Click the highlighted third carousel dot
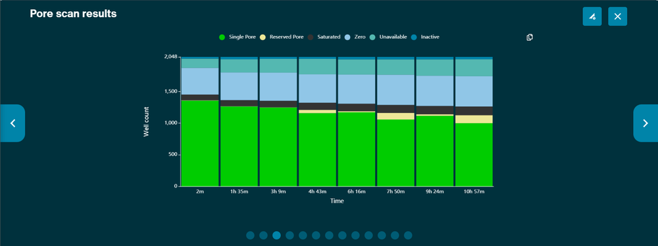The height and width of the screenshot is (246, 658). [x=276, y=236]
